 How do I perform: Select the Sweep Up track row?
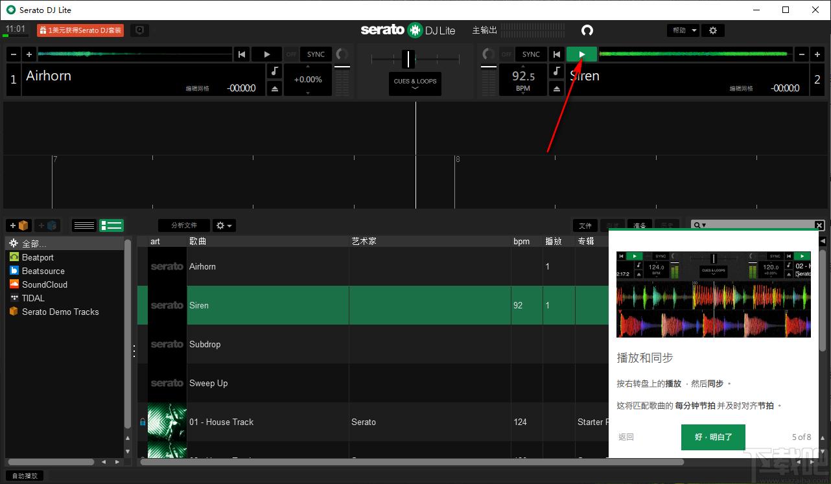click(x=373, y=383)
